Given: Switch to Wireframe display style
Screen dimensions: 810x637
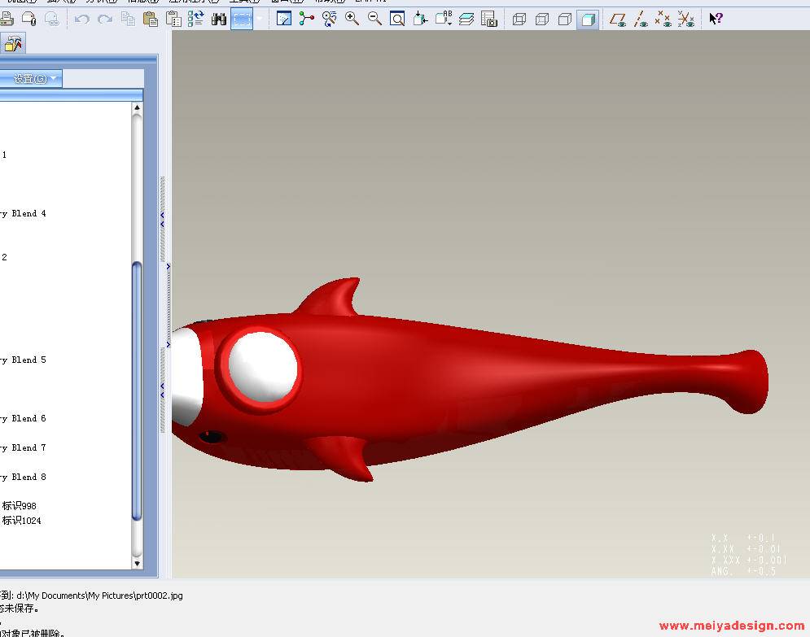Looking at the screenshot, I should coord(519,19).
